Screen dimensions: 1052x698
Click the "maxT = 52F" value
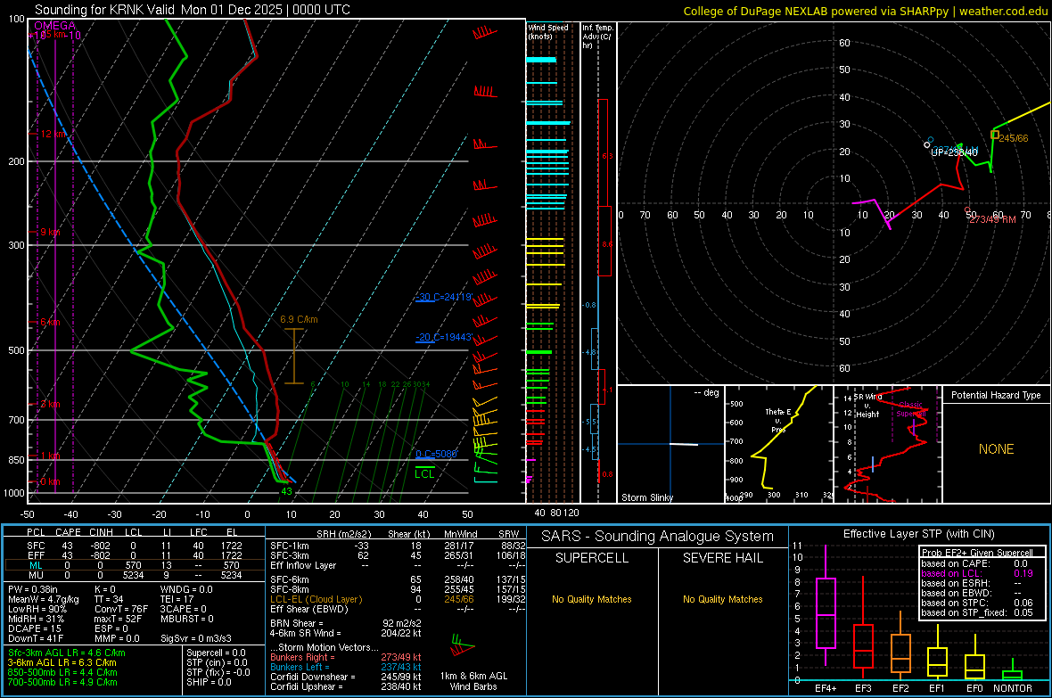[118, 619]
